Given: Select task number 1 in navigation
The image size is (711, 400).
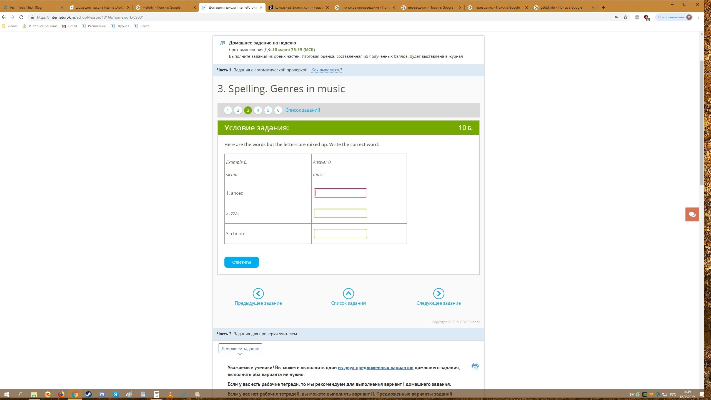Looking at the screenshot, I should point(228,110).
